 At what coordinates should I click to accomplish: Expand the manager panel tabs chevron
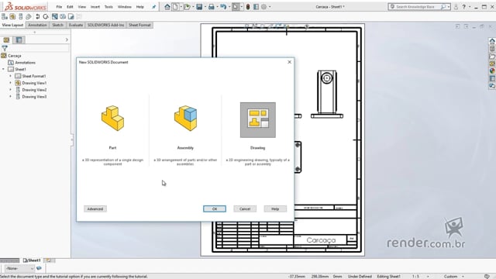pos(67,40)
